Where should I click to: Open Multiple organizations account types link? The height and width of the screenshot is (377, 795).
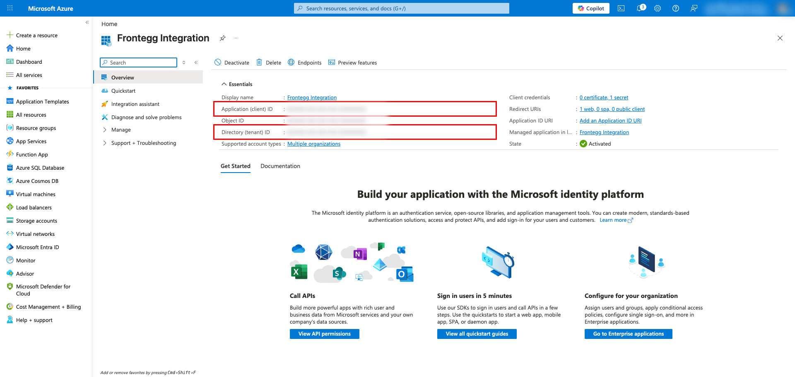(x=314, y=144)
